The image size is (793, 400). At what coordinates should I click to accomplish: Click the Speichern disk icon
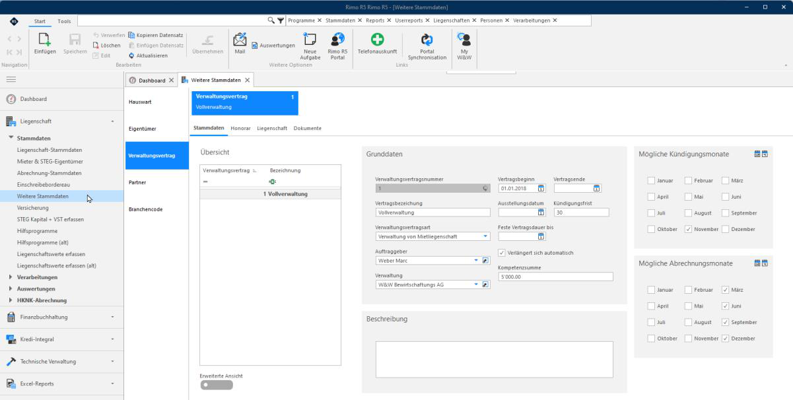(x=75, y=40)
